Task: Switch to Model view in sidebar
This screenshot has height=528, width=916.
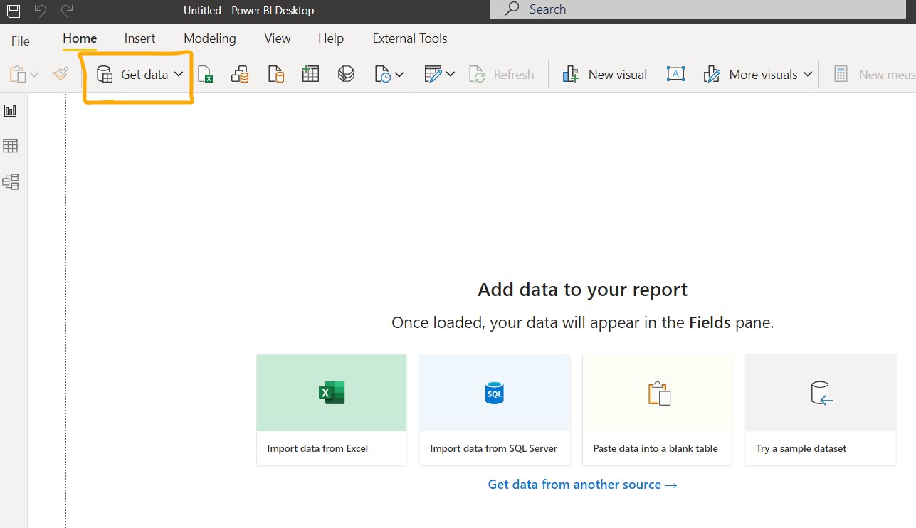Action: point(11,181)
